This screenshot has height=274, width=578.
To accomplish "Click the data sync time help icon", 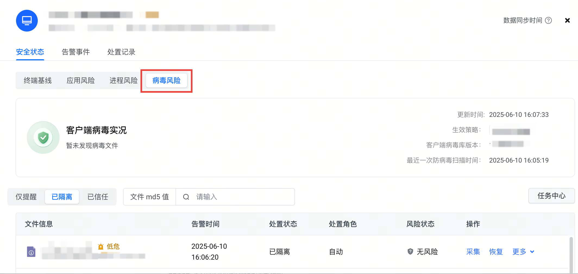I will point(548,20).
